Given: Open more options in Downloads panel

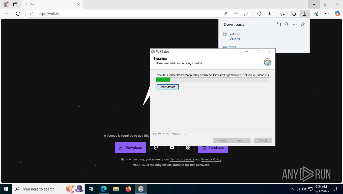Looking at the screenshot, I should point(295,24).
